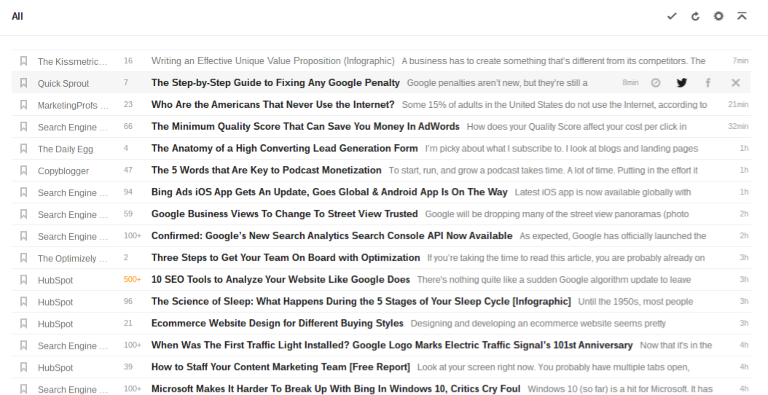Bookmark the Traffic Light Google Logo article
The image size is (768, 395).
point(23,345)
